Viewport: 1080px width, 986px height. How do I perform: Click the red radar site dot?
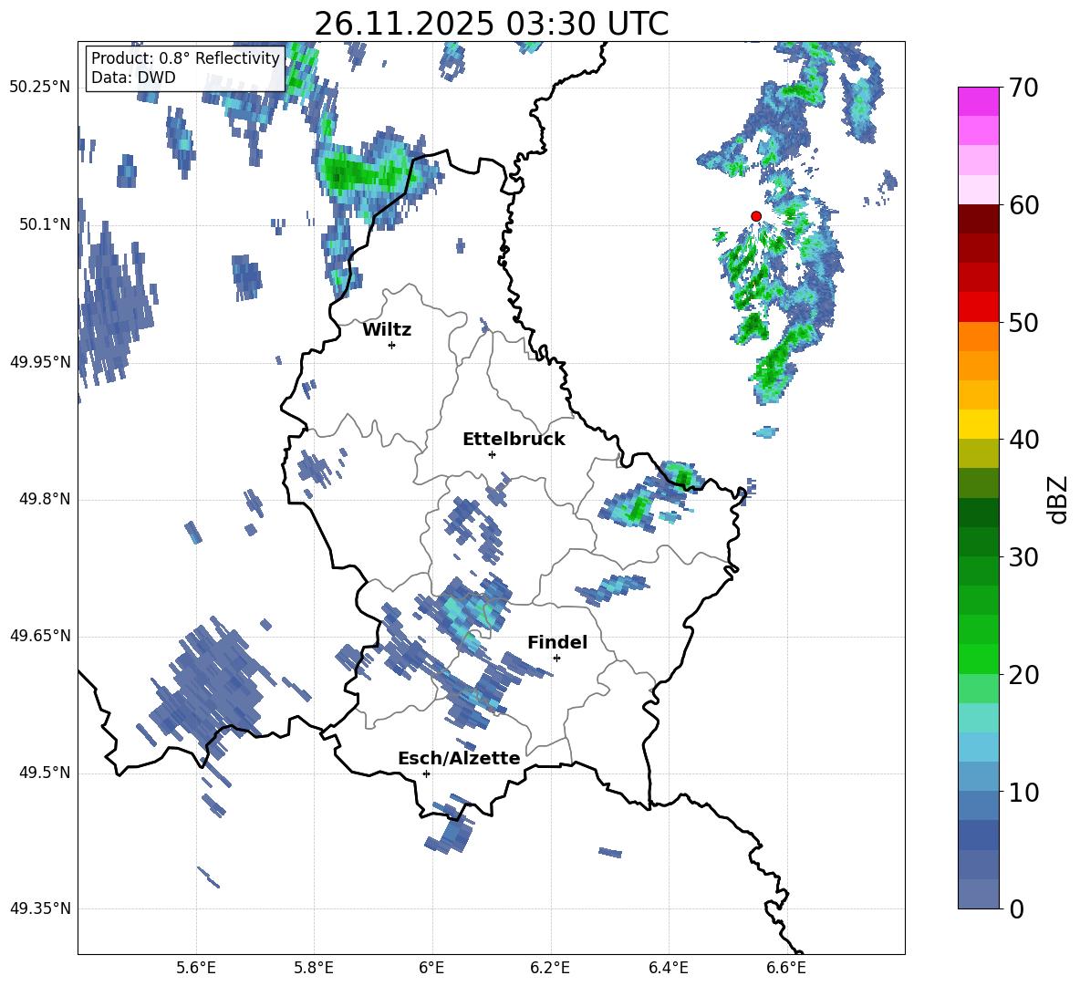(755, 216)
